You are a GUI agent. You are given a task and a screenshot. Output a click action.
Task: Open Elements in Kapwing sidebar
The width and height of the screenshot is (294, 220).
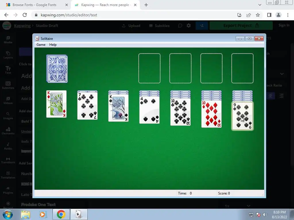(8, 131)
